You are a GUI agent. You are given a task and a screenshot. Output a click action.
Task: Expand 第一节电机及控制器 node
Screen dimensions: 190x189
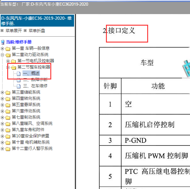[8, 61]
